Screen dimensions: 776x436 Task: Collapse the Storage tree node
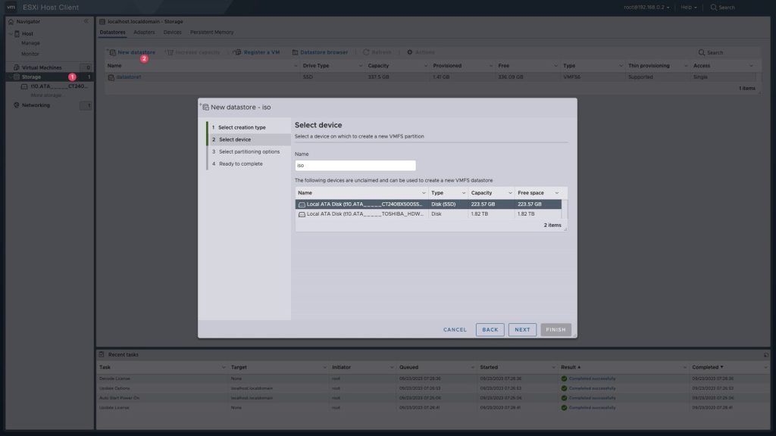(11, 77)
